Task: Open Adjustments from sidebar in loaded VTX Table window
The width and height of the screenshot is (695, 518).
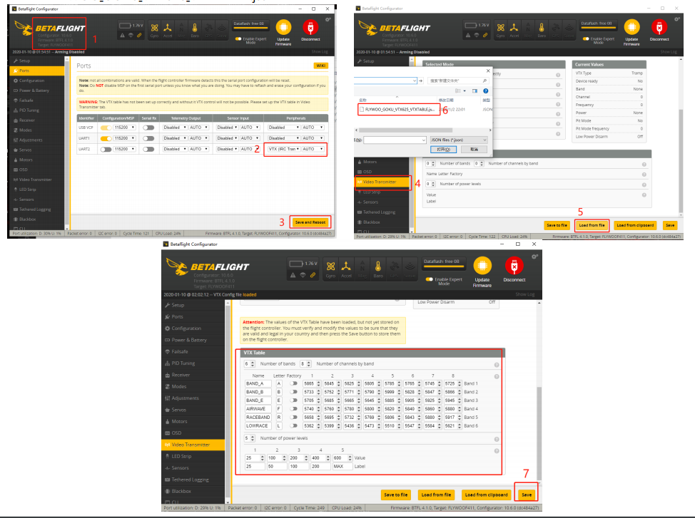Action: point(185,398)
